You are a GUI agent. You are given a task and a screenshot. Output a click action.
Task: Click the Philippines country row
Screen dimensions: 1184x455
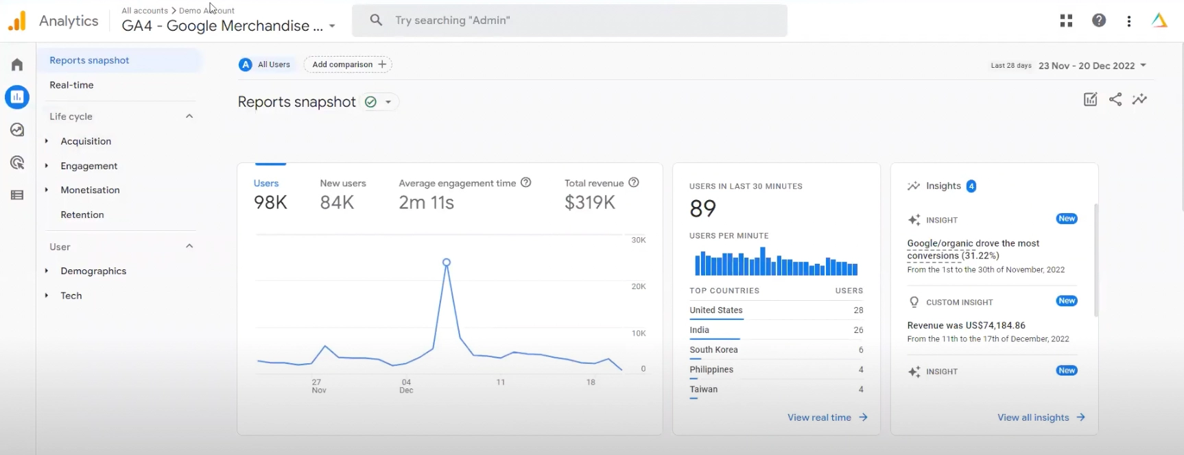776,370
